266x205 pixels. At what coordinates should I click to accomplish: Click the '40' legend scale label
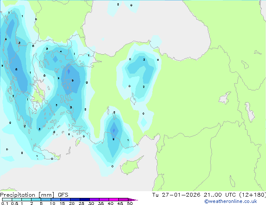pos(110,203)
